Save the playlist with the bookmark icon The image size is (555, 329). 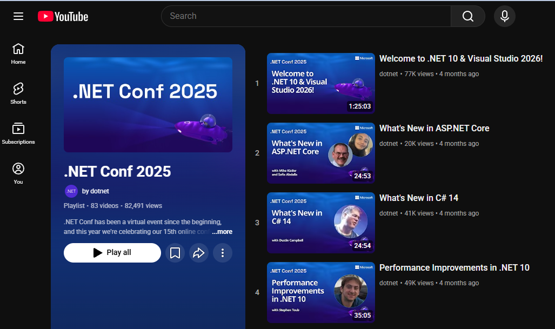tap(175, 252)
